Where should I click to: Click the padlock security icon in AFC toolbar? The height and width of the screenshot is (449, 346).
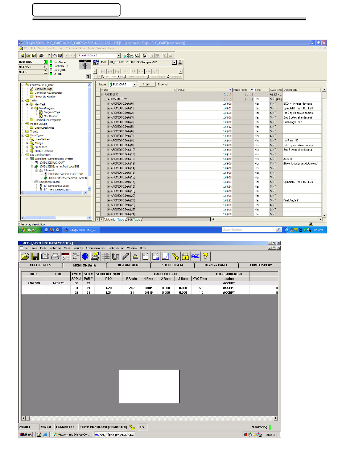click(185, 256)
